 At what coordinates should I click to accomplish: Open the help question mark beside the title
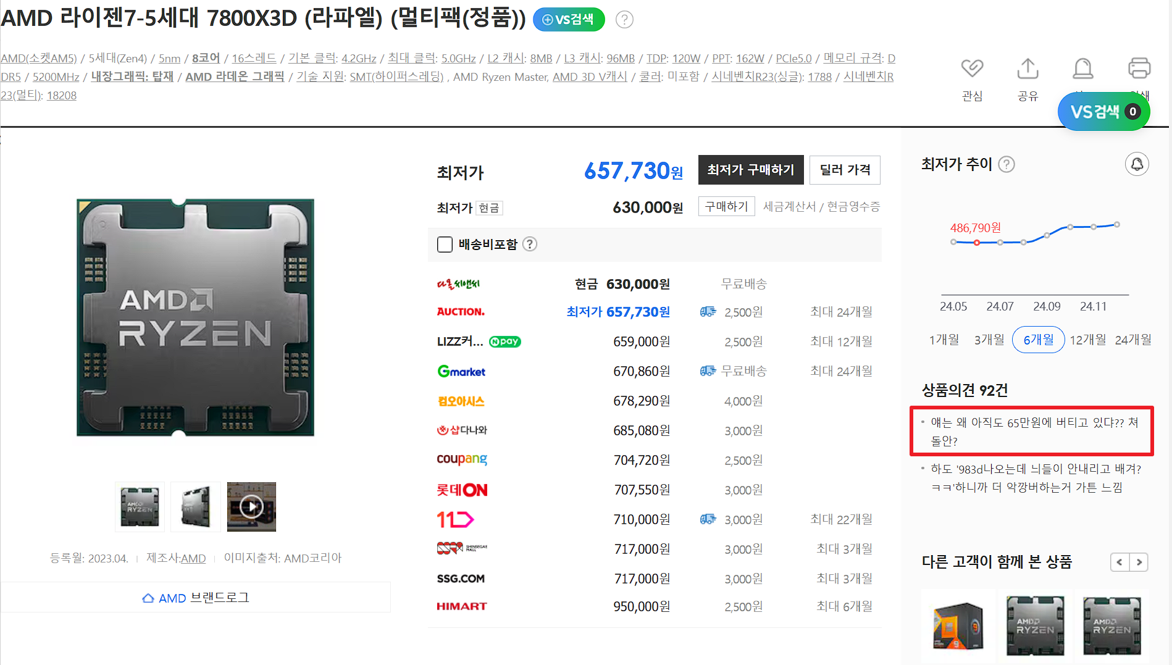pos(624,20)
